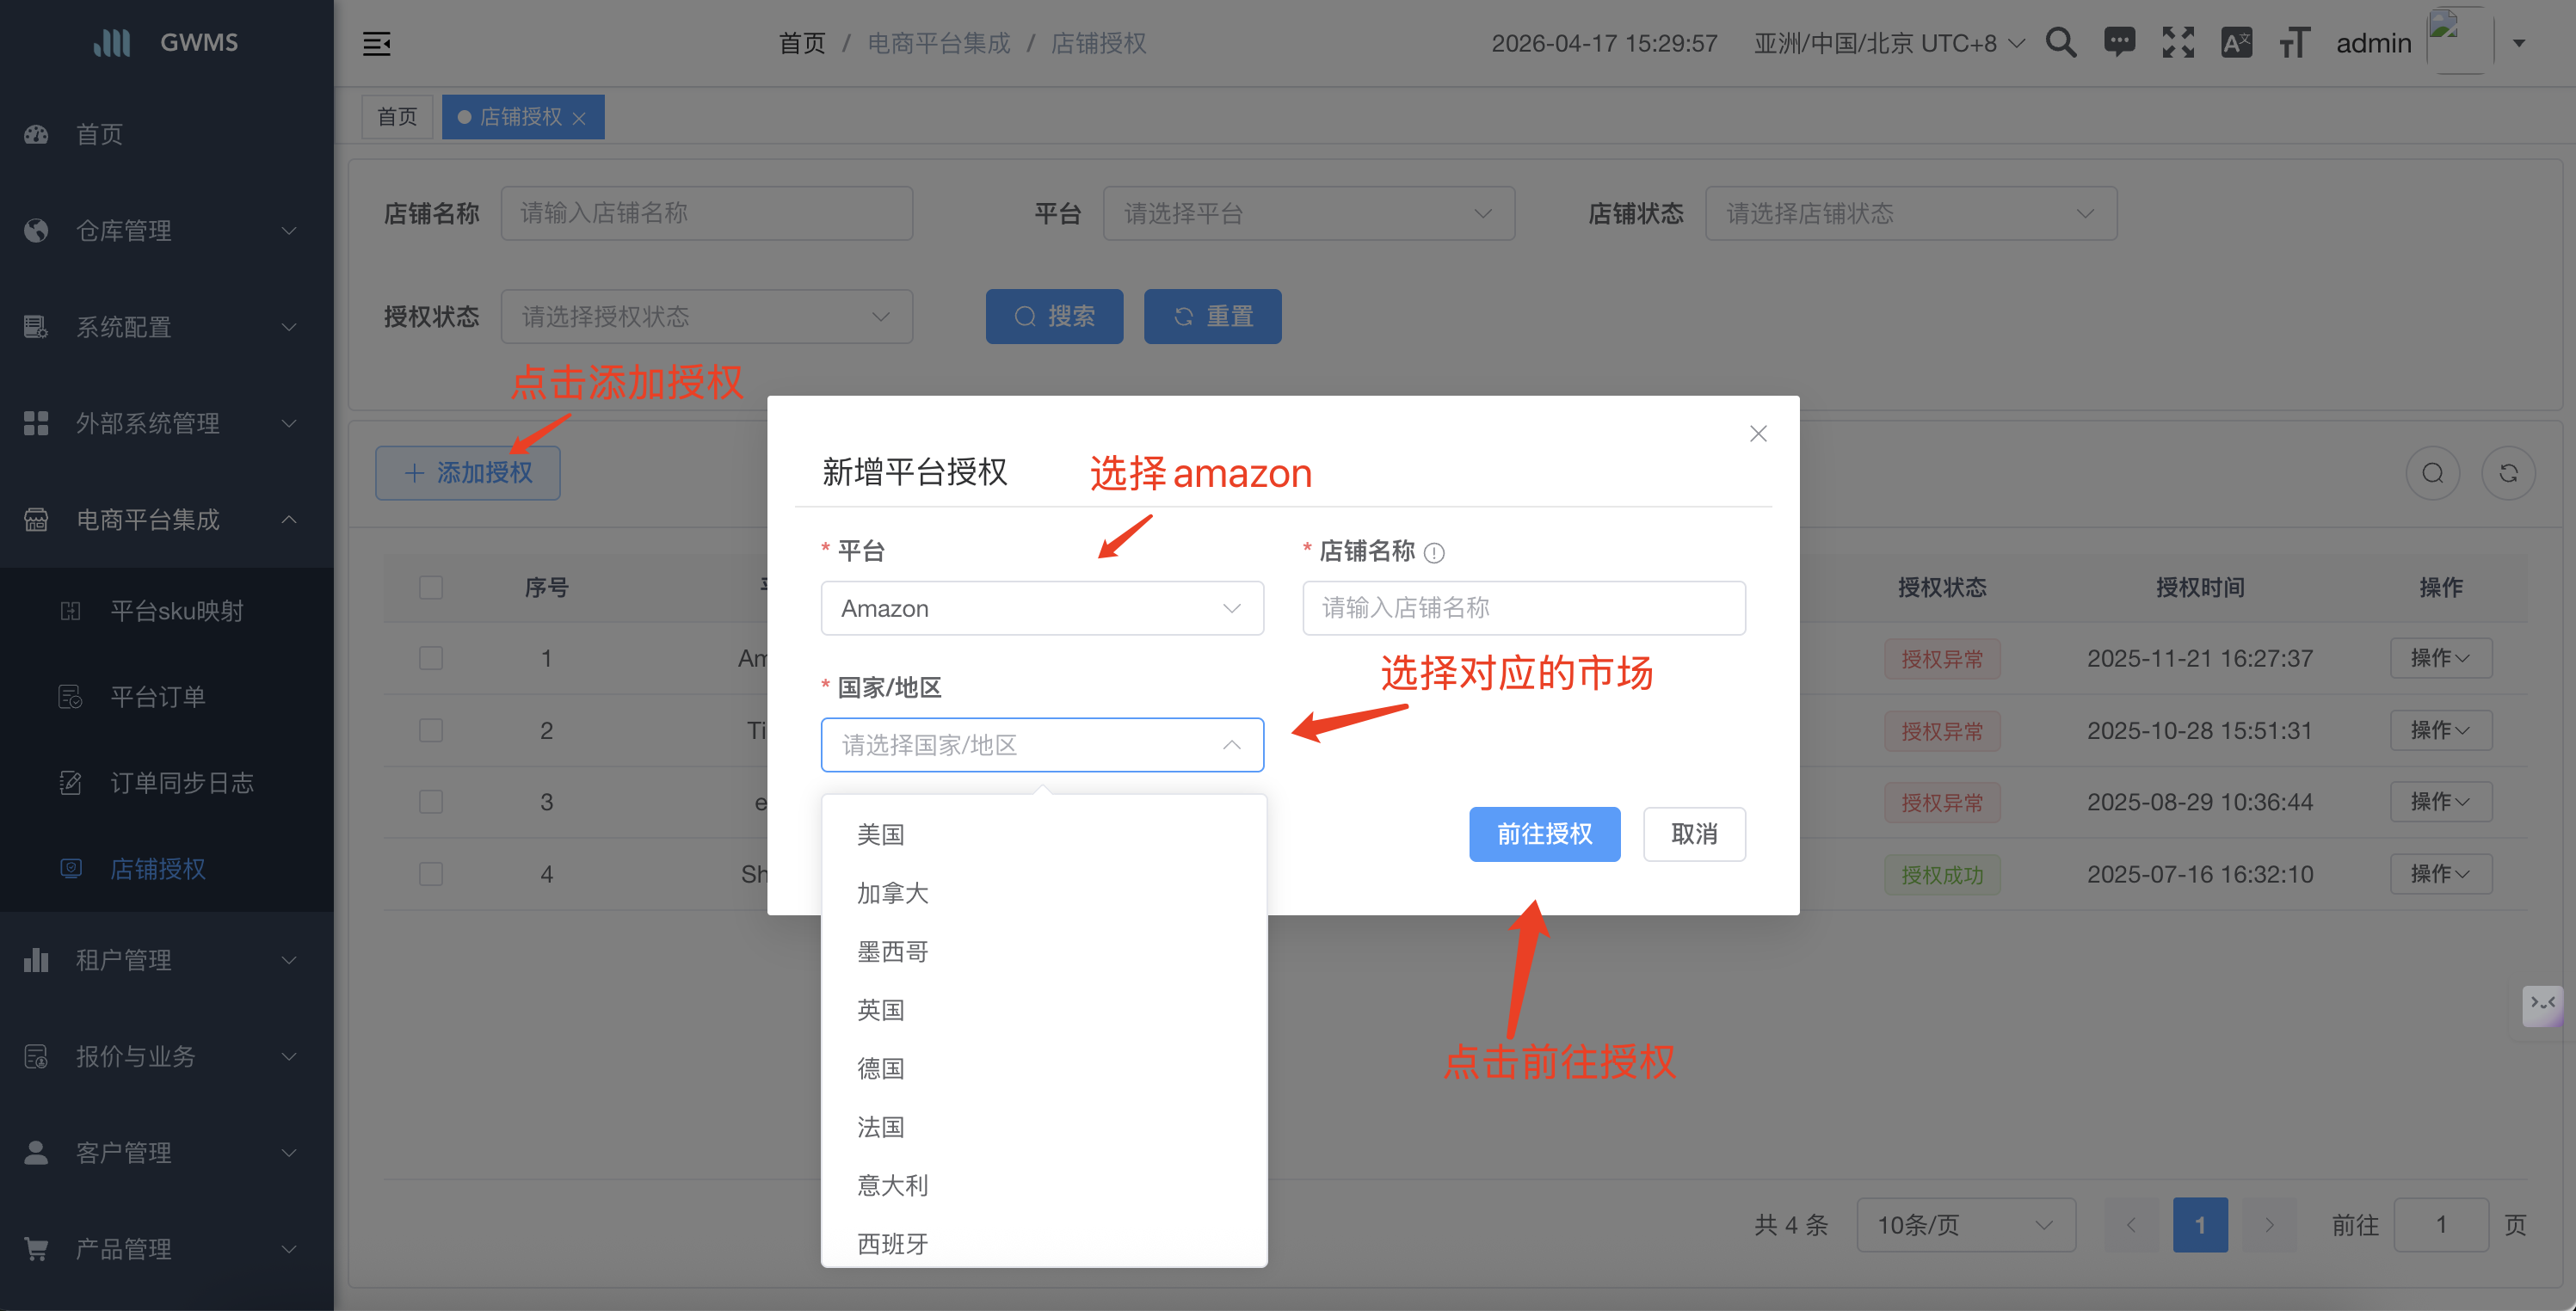Click the round search icon above table
Screen dimensions: 2576x1311
coord(2433,473)
